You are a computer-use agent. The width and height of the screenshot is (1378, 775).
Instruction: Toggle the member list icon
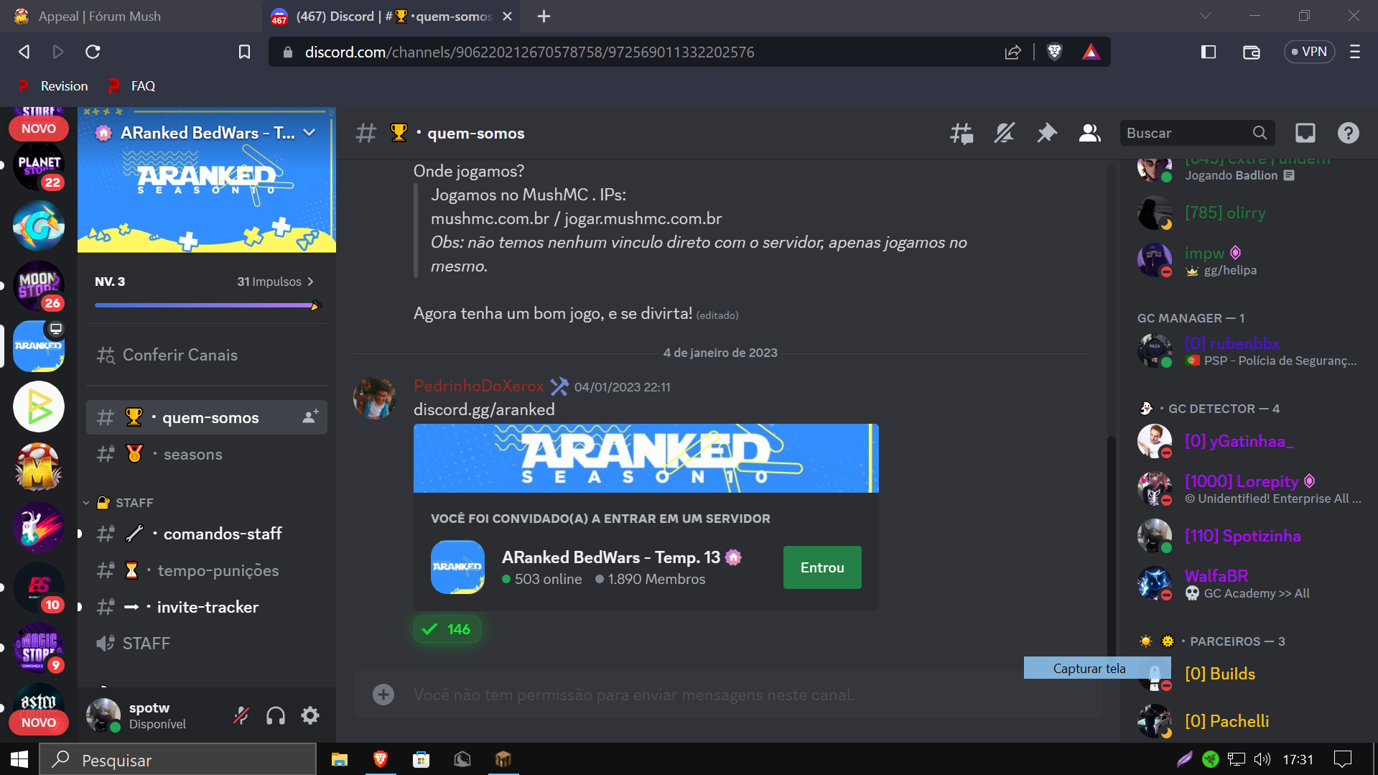1089,133
